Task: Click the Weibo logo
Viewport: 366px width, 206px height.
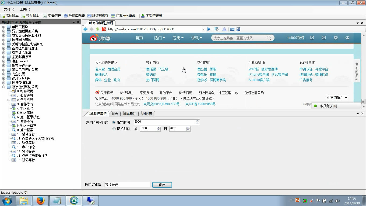Action: click(x=100, y=38)
